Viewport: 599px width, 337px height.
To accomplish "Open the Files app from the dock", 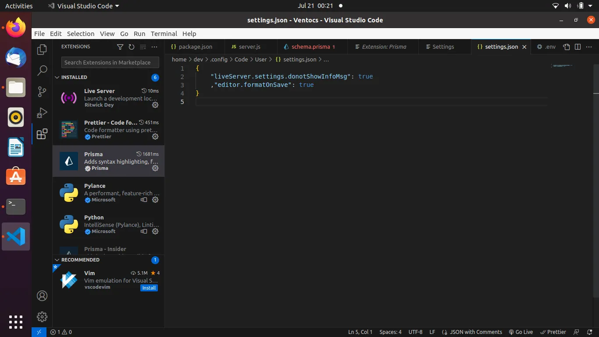I will tap(16, 87).
